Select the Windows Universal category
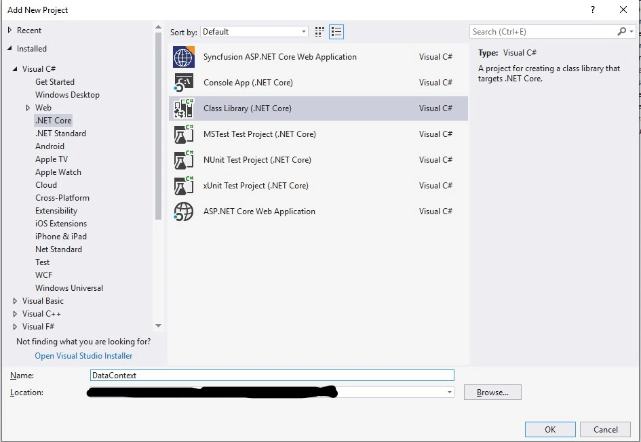Screen dimensions: 641x442 [69, 288]
